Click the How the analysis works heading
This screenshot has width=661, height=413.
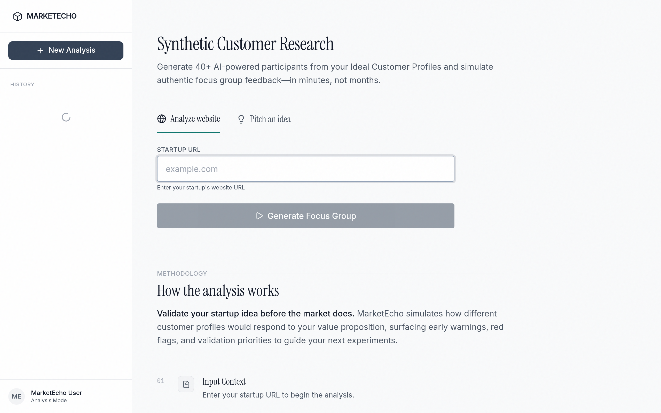[x=218, y=291]
